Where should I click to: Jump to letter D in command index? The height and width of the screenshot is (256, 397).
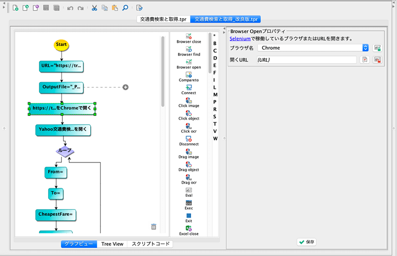(215, 58)
